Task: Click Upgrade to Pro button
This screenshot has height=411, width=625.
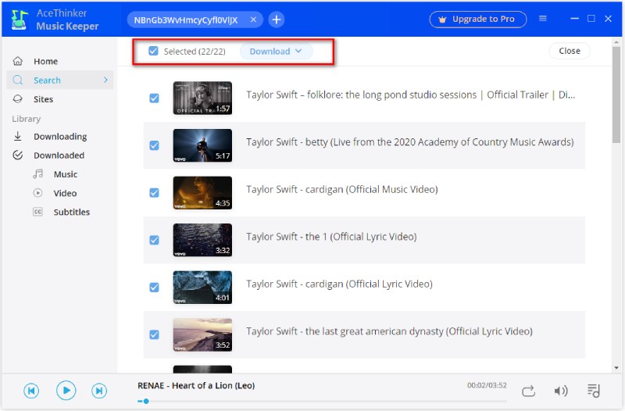Action: tap(478, 19)
